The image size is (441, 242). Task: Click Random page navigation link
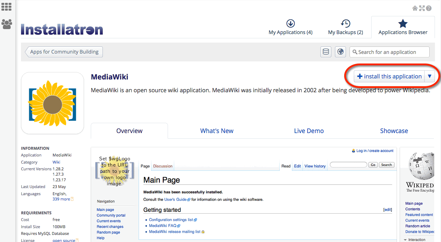[108, 232]
